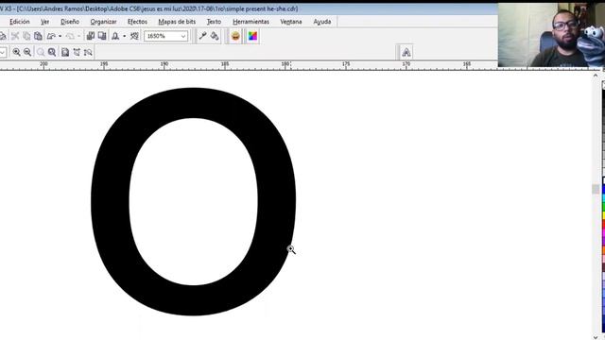Screen dimensions: 605x340
Task: Click the Paste clipboard icon
Action: pyautogui.click(x=38, y=36)
